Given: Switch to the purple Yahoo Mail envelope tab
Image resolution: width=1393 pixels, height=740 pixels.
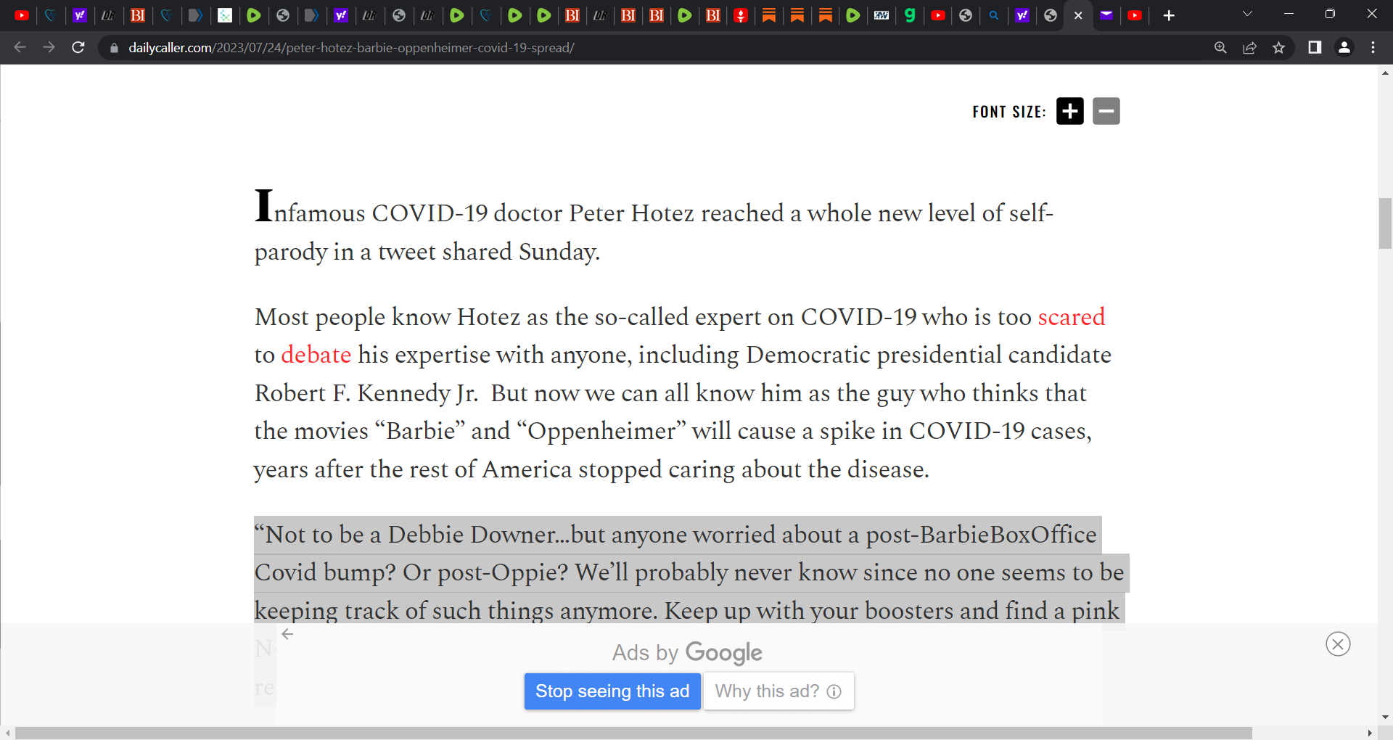Looking at the screenshot, I should (1106, 15).
